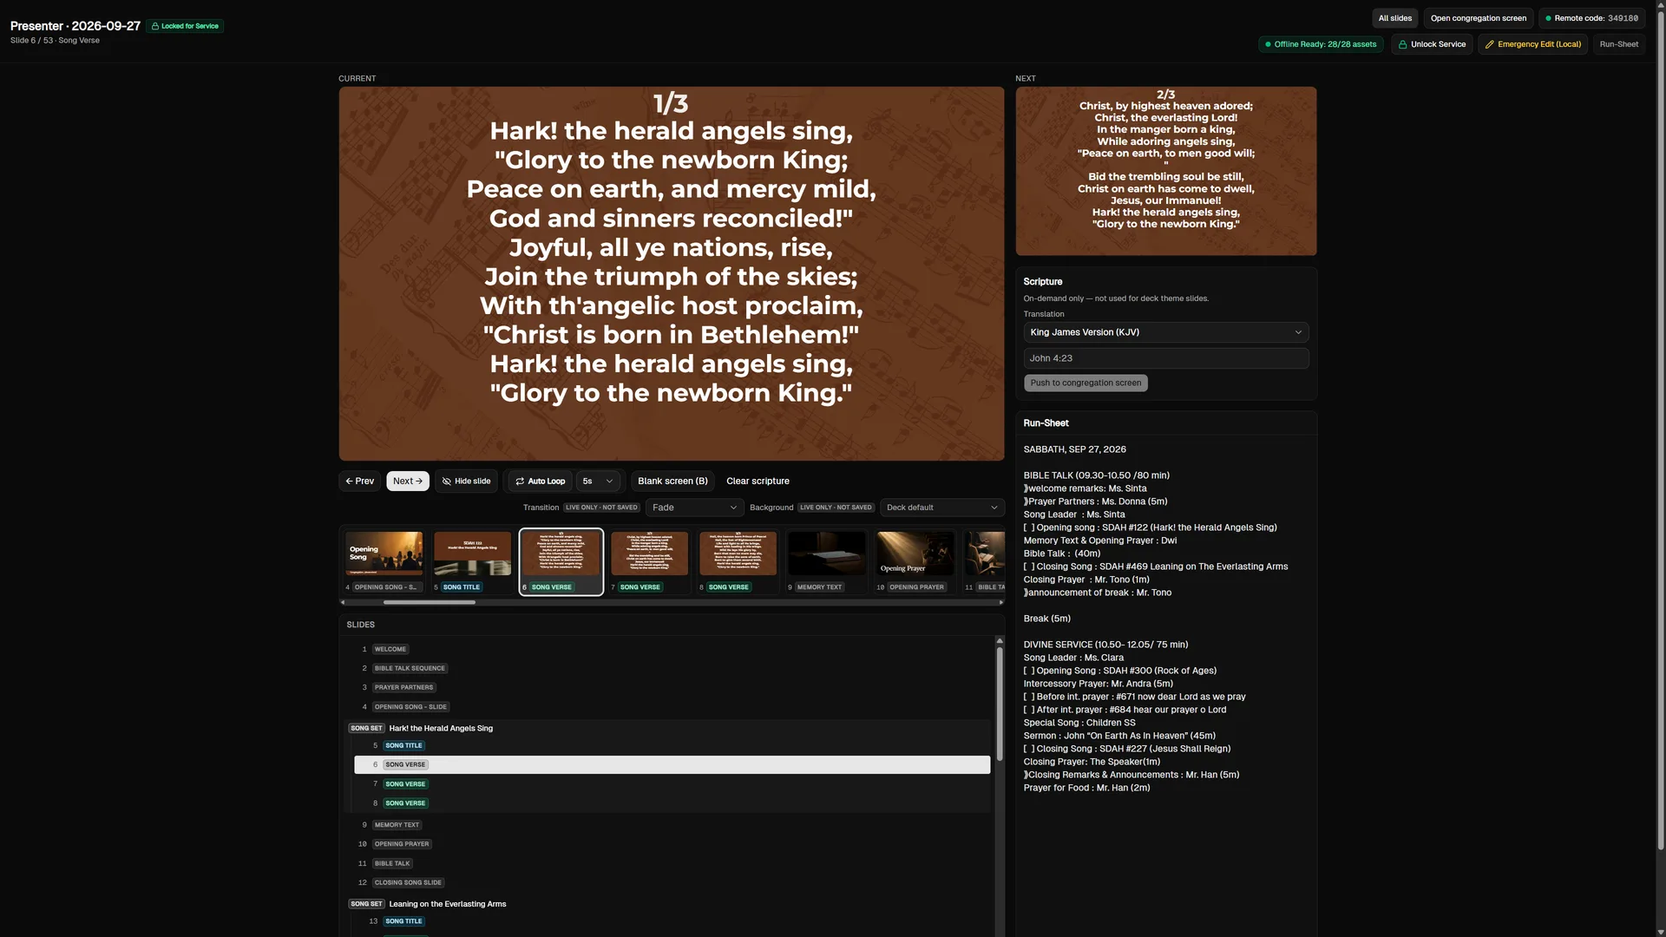Click the Unlock Service lock button
This screenshot has height=937, width=1666.
(1432, 44)
